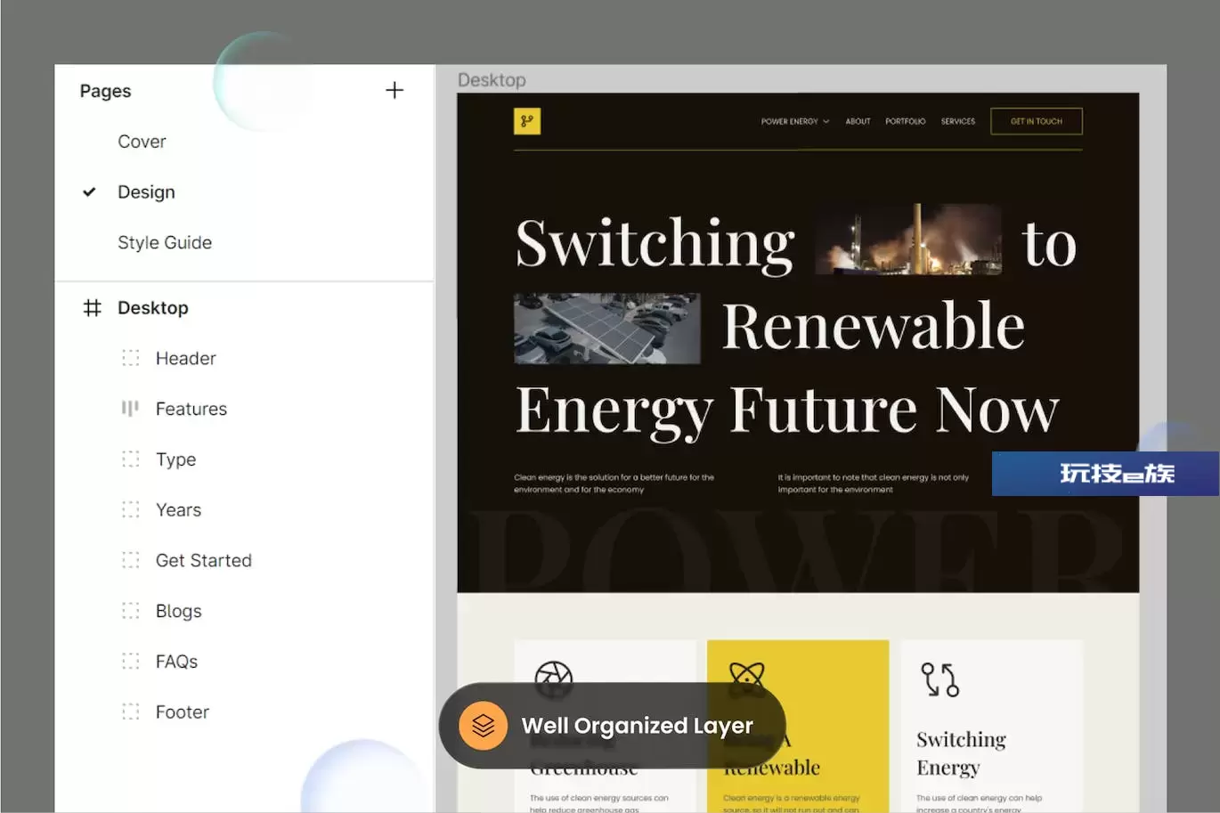Open the Style Guide page
The image size is (1220, 813).
pos(165,242)
